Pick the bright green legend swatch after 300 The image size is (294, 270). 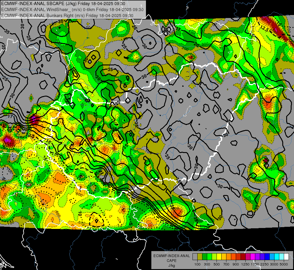[209, 257]
